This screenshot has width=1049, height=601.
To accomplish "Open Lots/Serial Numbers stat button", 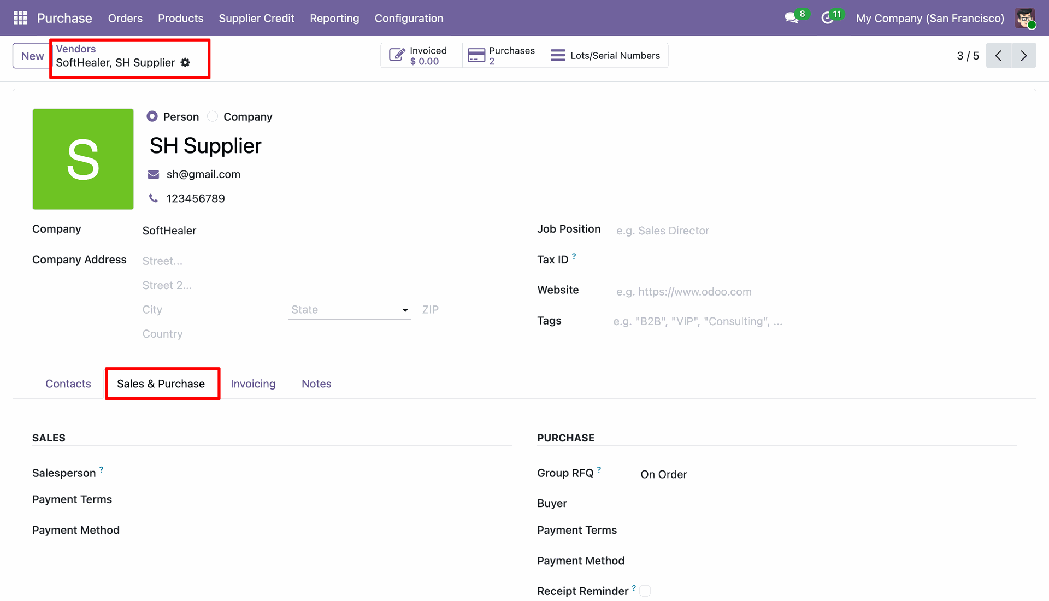I will [x=606, y=55].
